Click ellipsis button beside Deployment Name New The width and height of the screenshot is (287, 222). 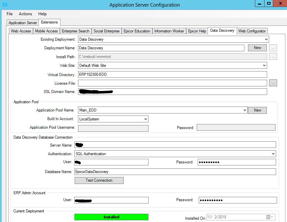pos(273,48)
